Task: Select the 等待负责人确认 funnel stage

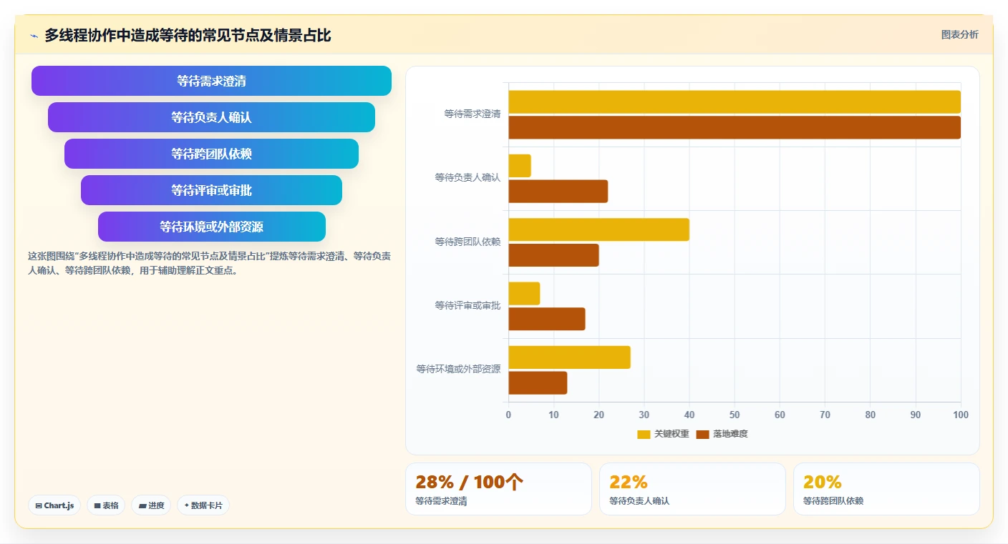Action: point(211,117)
